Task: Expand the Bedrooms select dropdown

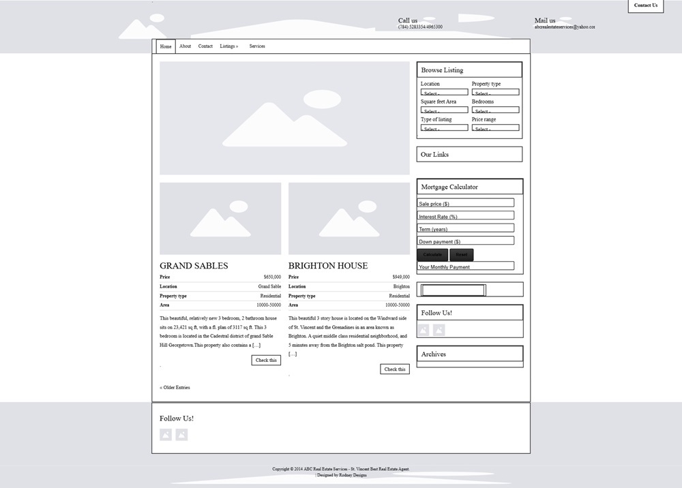Action: coord(495,110)
